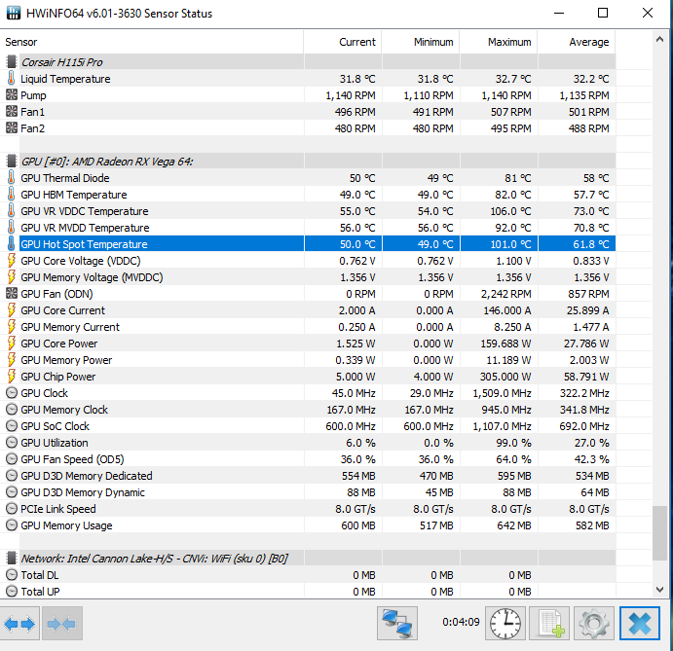
Task: Click the vertical scrollbar thumb
Action: pos(659,533)
